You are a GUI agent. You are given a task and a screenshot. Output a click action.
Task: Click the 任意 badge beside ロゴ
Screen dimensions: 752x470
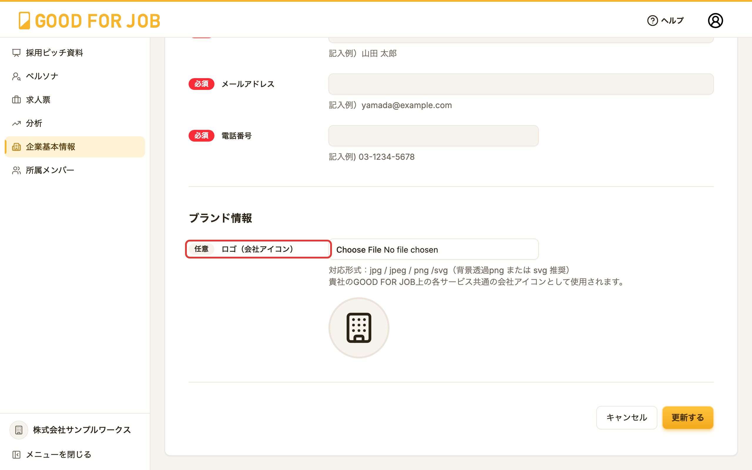(201, 249)
